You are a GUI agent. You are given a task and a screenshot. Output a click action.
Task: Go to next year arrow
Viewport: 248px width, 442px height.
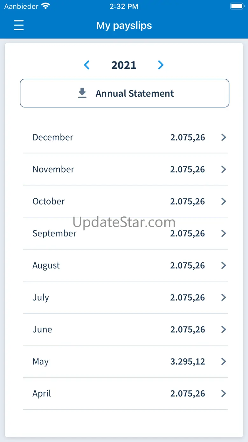[161, 65]
